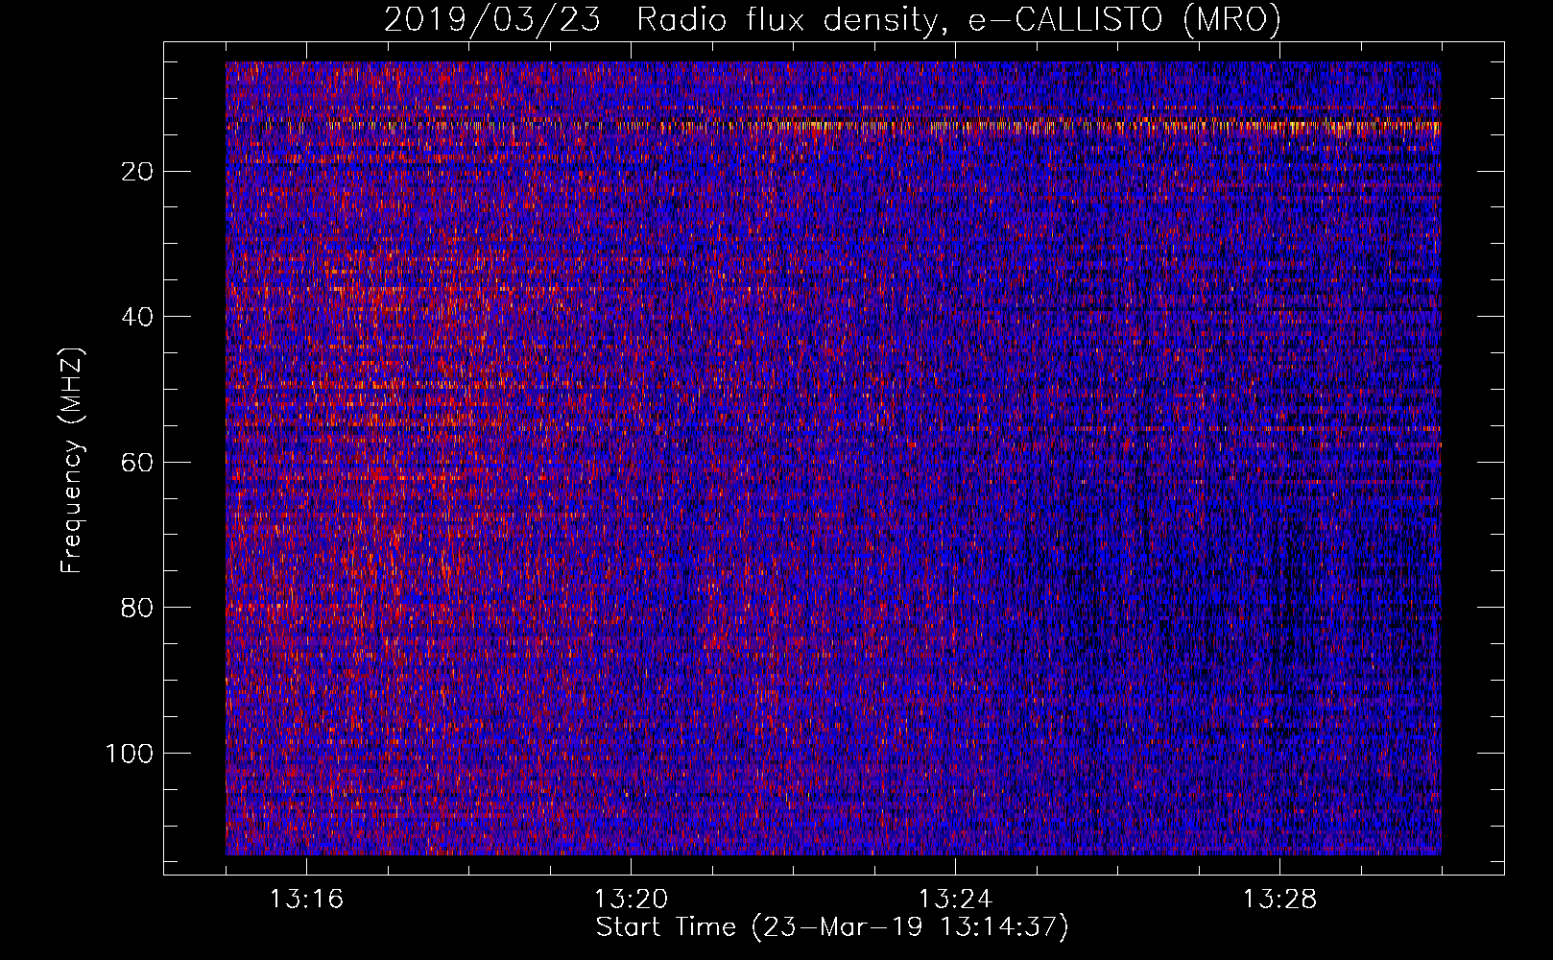Click the 20 MHz frequency tick label
The image size is (1553, 960).
[x=137, y=172]
